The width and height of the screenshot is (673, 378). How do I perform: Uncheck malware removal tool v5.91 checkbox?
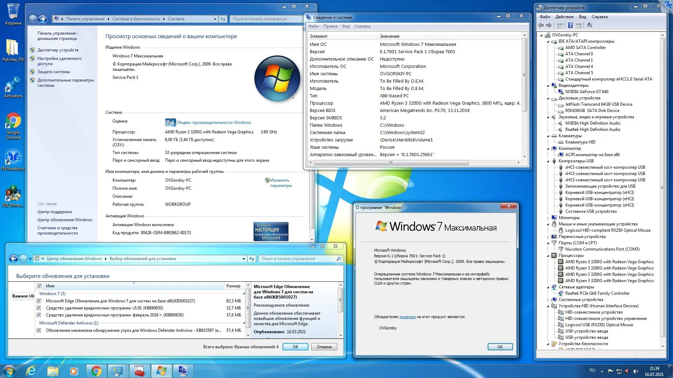tap(39, 308)
